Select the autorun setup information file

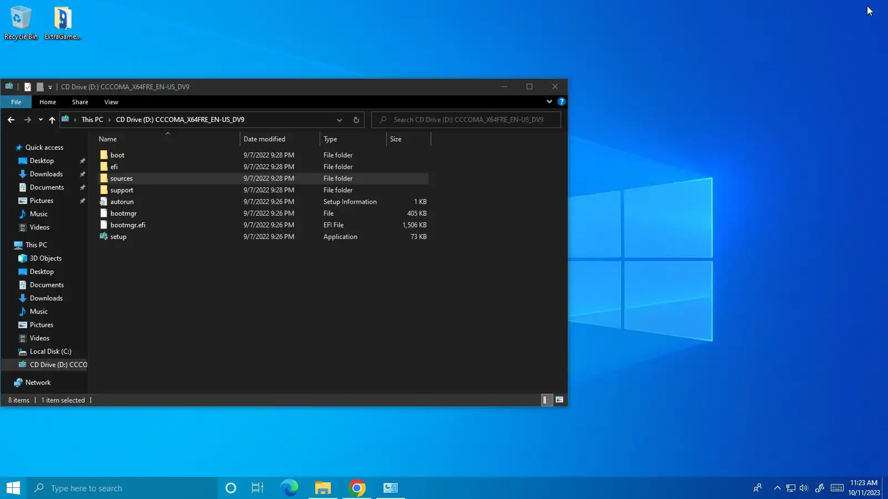(x=122, y=202)
